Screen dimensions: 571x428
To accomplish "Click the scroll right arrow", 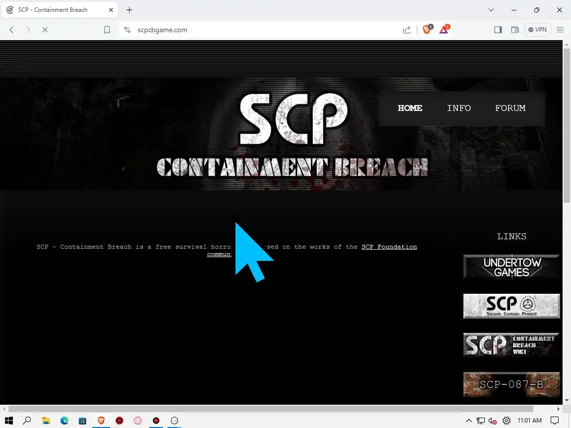I will [x=558, y=409].
